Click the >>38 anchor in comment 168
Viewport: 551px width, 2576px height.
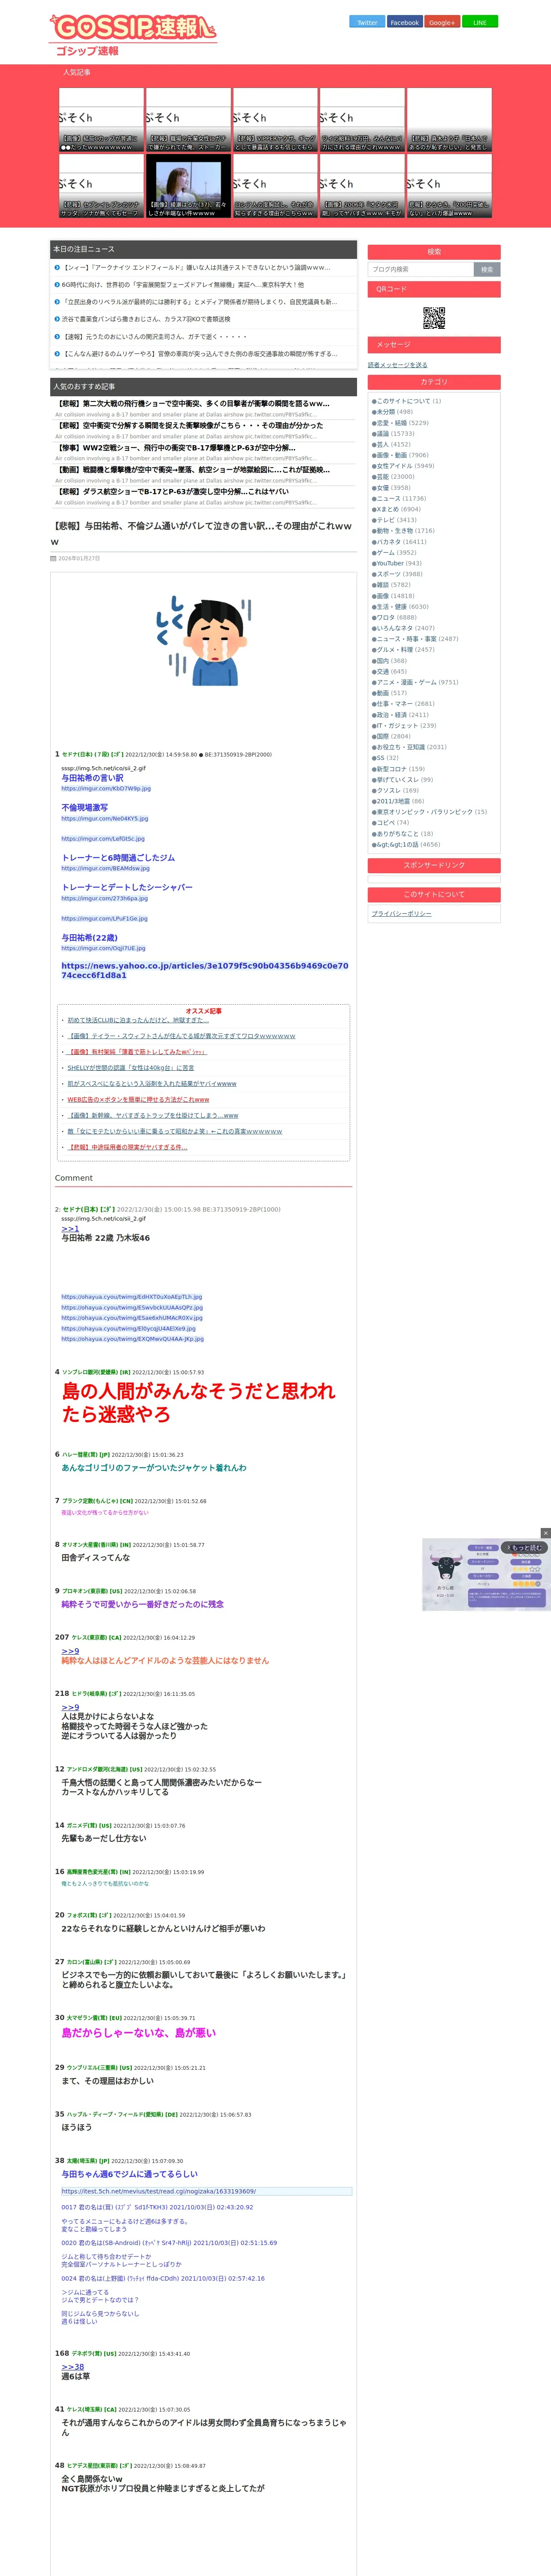(x=73, y=2367)
